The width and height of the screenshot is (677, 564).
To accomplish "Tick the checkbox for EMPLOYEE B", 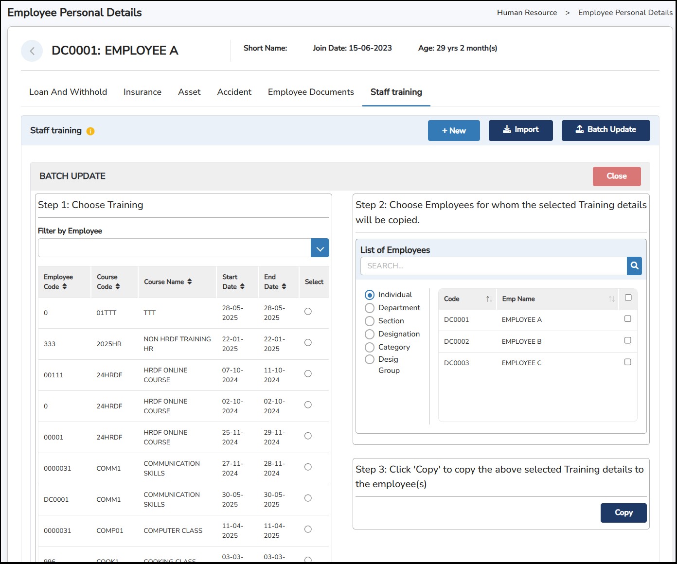I will pos(627,340).
